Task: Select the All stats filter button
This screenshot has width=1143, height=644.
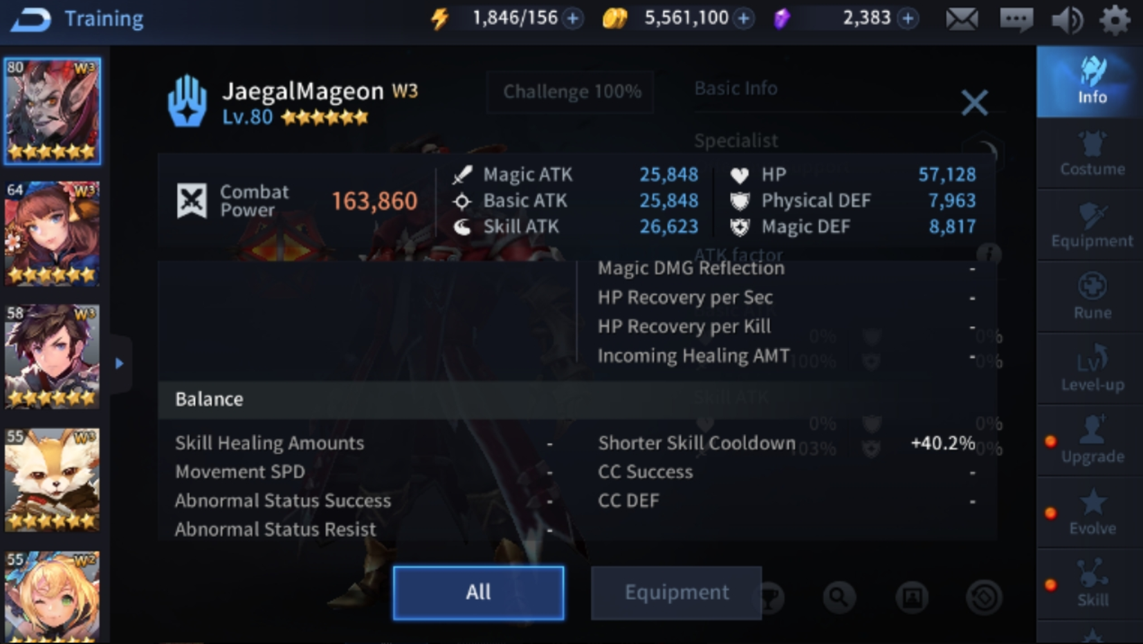Action: [x=478, y=592]
